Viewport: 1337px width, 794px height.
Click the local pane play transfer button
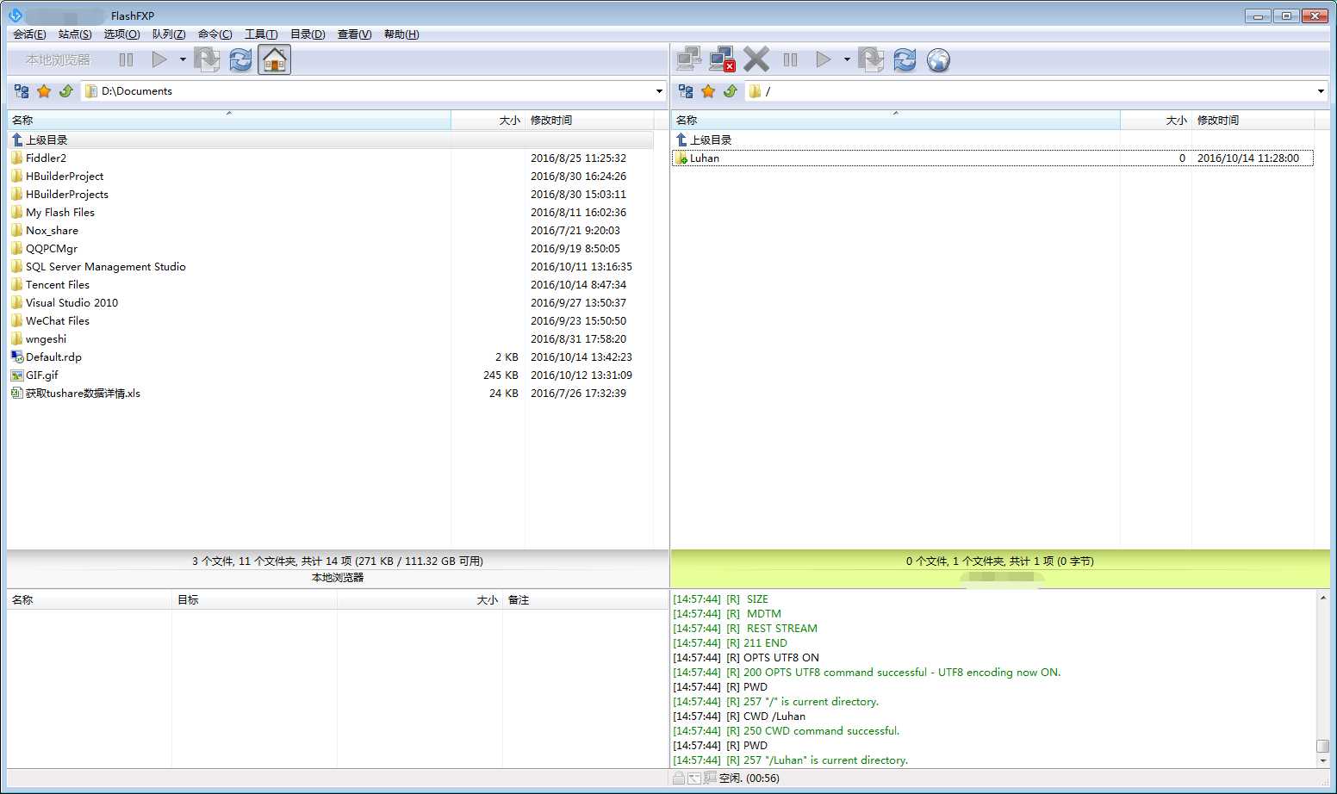(159, 60)
